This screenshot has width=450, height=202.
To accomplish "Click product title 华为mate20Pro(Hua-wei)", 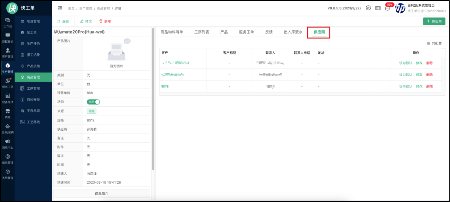I will coord(79,32).
